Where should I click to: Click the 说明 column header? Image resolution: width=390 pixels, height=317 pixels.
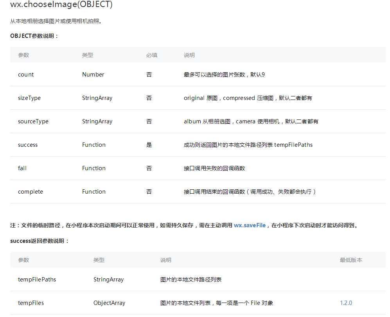[x=189, y=55]
